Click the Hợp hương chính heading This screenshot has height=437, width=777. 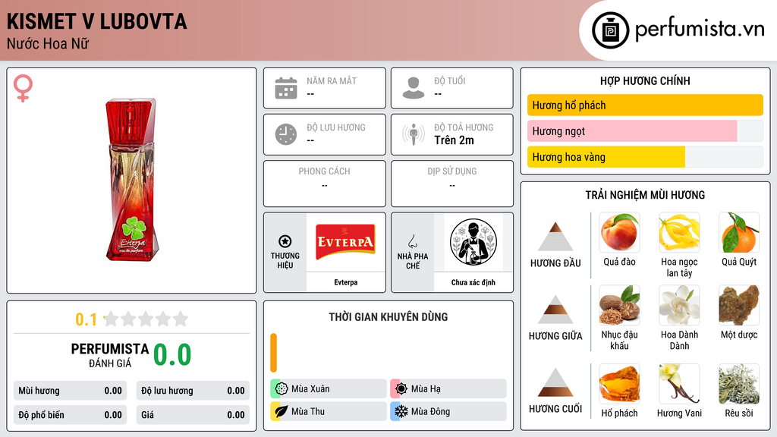pyautogui.click(x=645, y=80)
